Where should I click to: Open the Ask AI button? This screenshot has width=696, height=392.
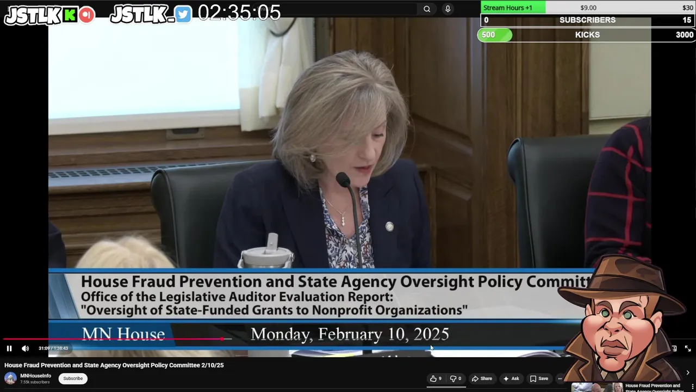tap(511, 378)
